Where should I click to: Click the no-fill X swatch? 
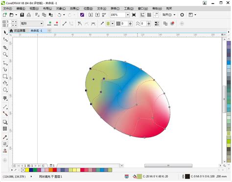pos(23,170)
